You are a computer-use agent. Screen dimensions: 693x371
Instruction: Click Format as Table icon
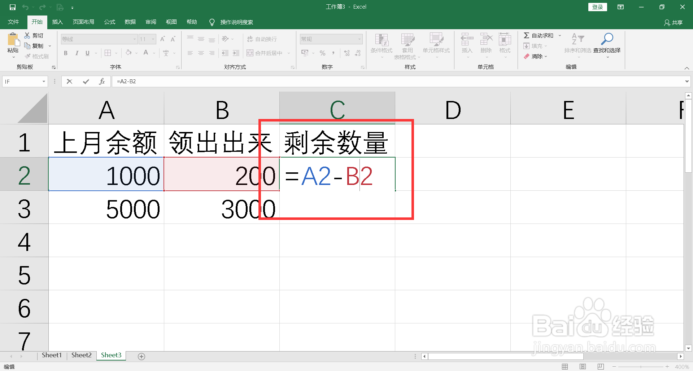(x=407, y=40)
